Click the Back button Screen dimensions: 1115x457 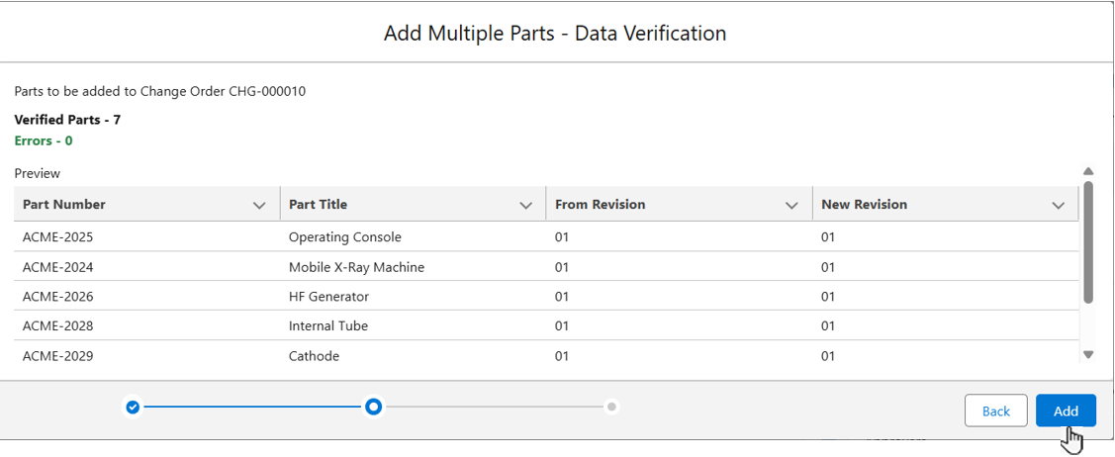[995, 411]
